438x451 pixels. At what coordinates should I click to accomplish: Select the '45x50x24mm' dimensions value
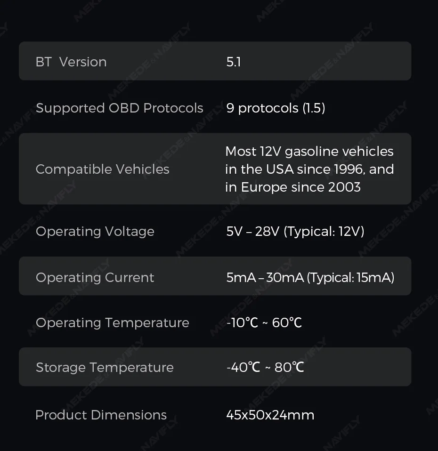270,415
